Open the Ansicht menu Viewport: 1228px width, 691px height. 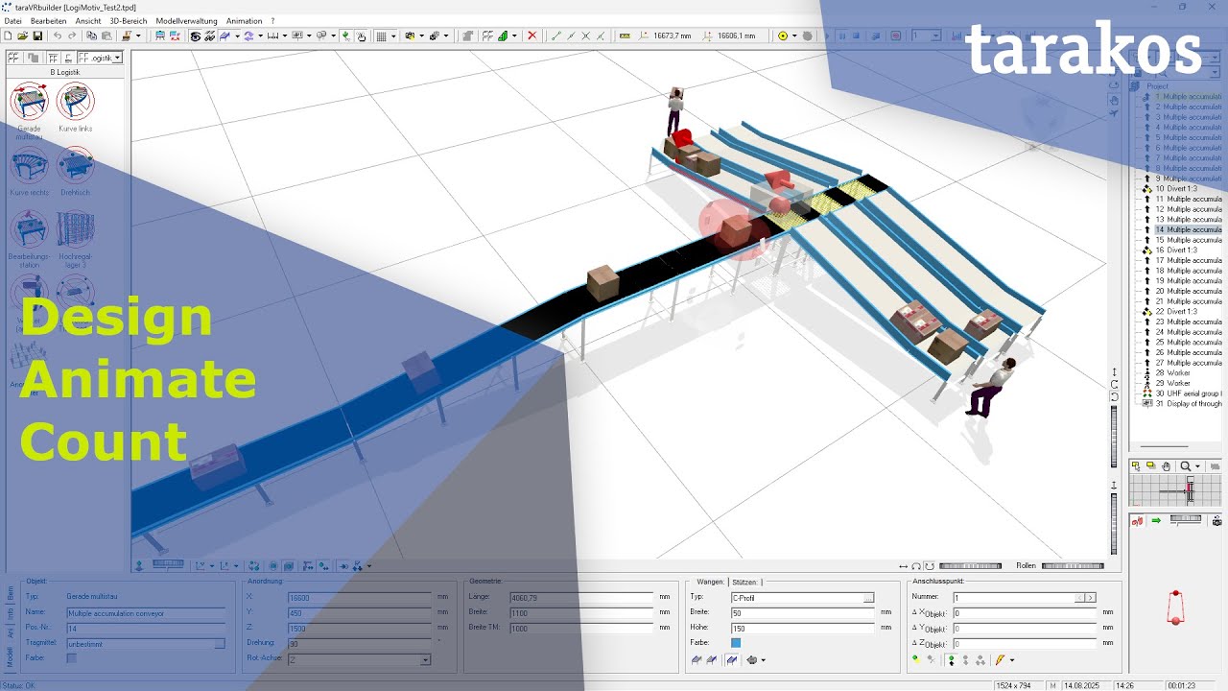pos(87,20)
